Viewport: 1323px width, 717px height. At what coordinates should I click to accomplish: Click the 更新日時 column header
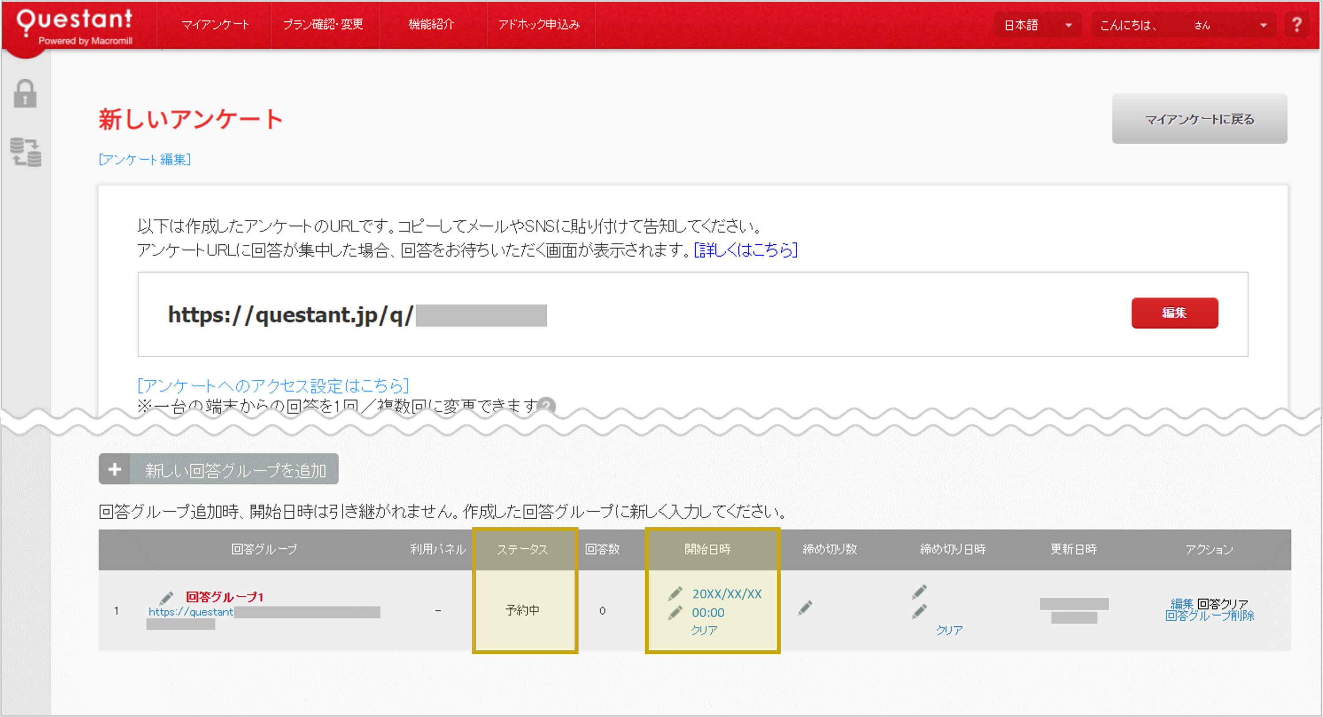(x=1074, y=549)
